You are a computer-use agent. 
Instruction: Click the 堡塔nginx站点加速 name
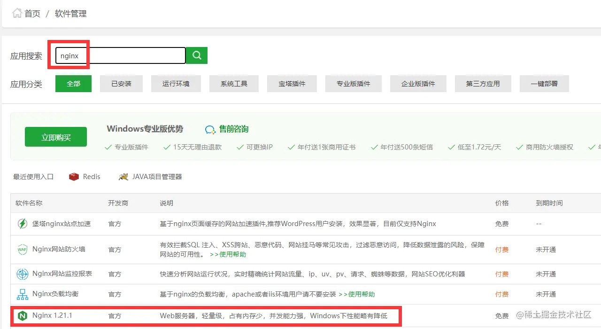coord(62,224)
